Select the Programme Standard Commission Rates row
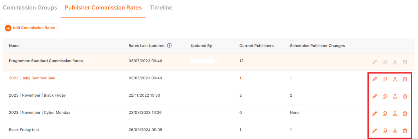The height and width of the screenshot is (139, 418). [x=46, y=61]
